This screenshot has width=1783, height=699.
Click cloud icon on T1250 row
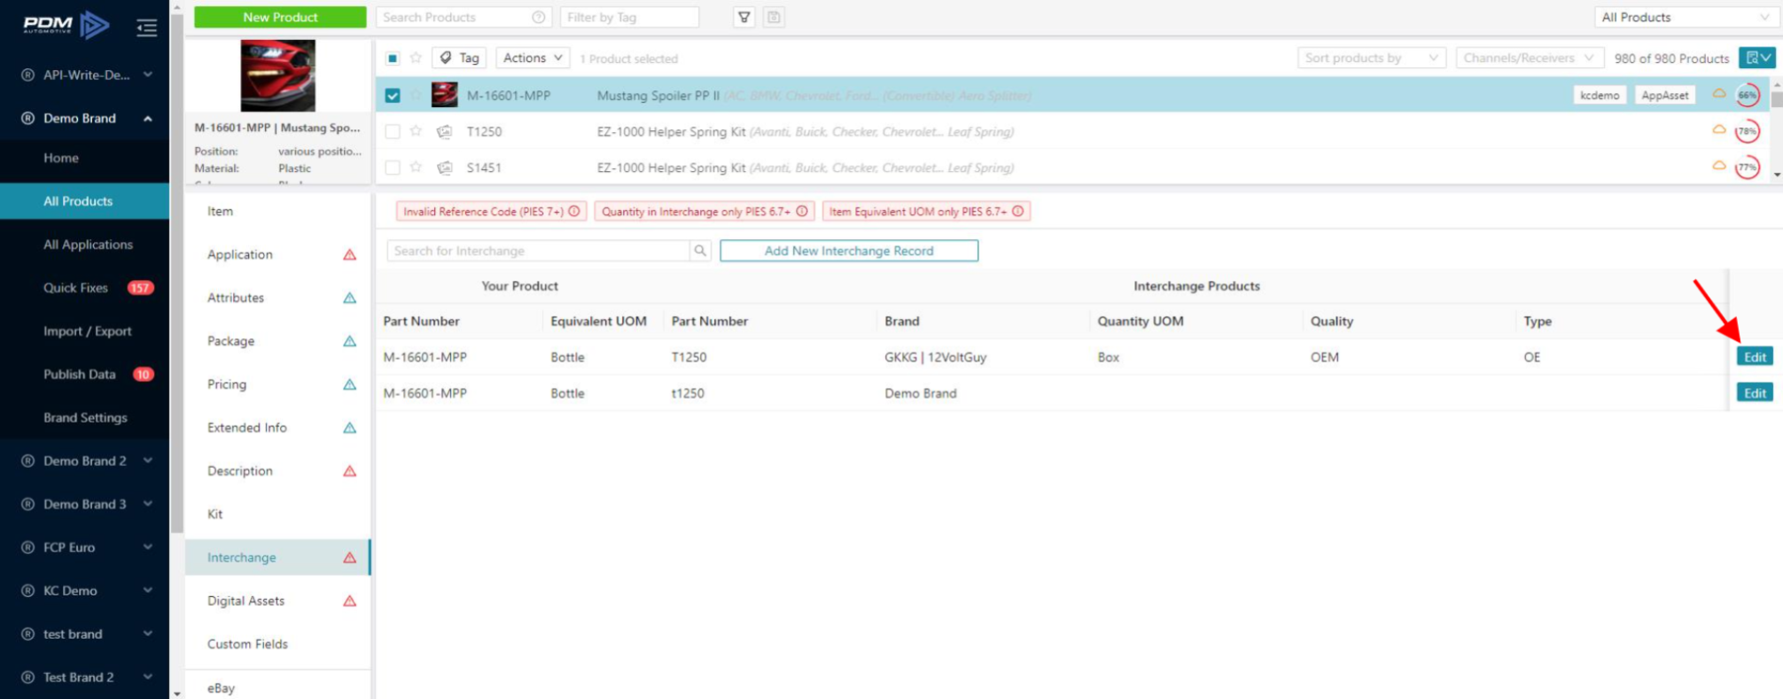pyautogui.click(x=1718, y=129)
